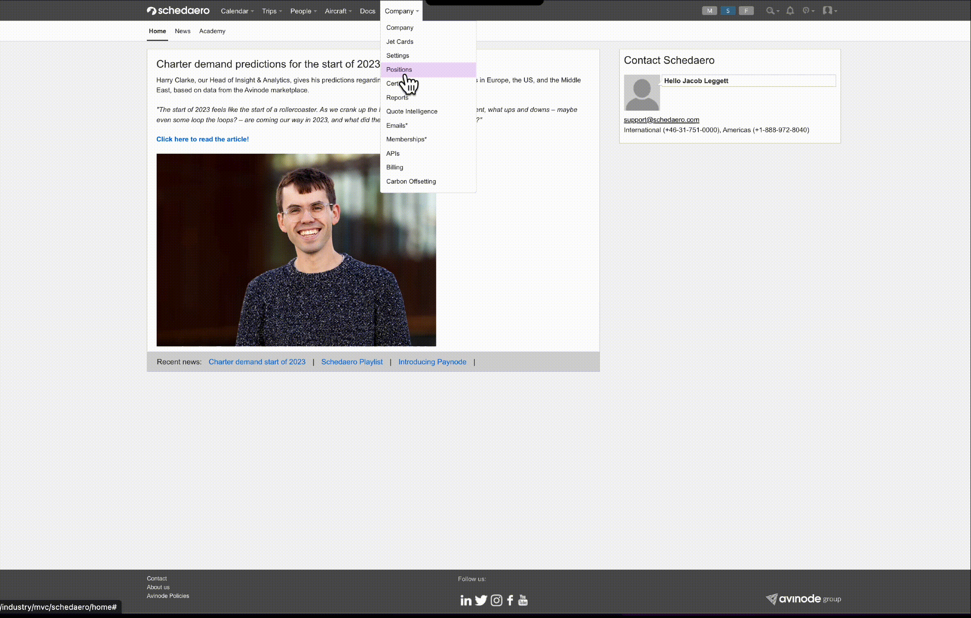Open the Contact footer link
Image resolution: width=971 pixels, height=618 pixels.
157,578
